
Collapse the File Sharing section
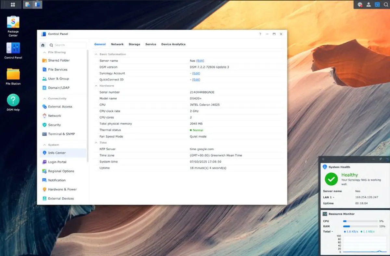(x=44, y=52)
